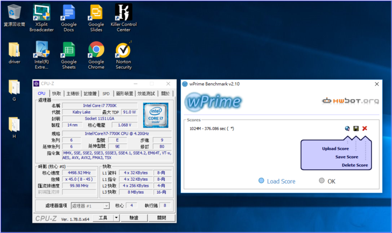Select the OK option in wPrime
This screenshot has width=392, height=233.
pos(322,181)
